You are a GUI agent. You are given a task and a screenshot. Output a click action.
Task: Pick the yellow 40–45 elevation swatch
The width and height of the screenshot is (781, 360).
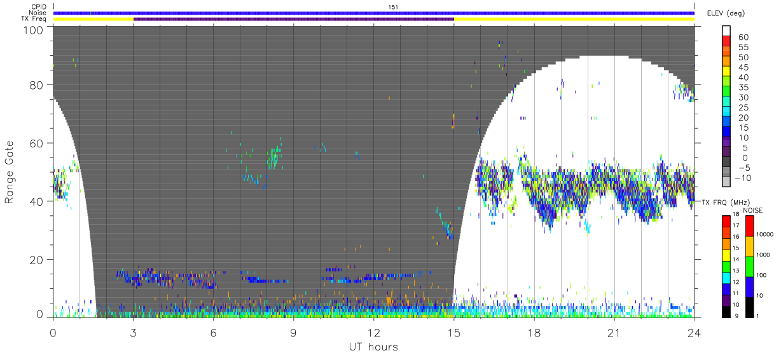[x=726, y=72]
